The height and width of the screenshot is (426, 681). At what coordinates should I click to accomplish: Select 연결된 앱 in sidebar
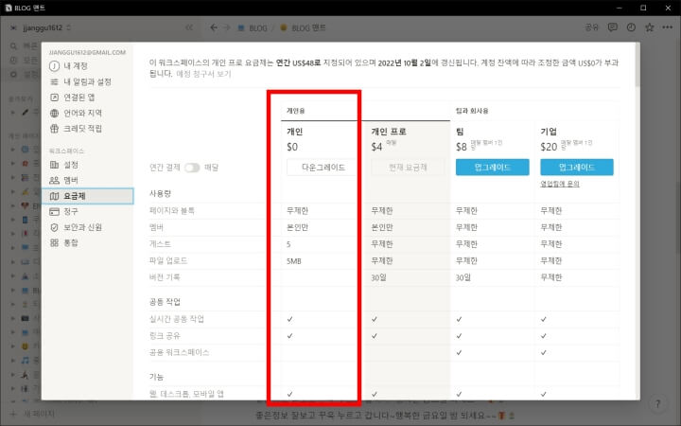click(79, 98)
